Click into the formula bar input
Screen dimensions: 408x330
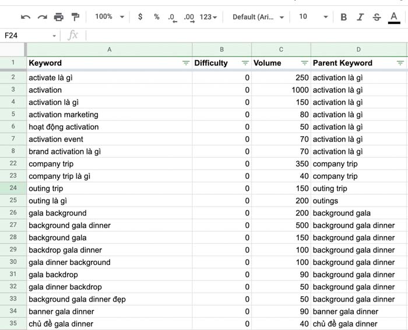tap(246, 36)
